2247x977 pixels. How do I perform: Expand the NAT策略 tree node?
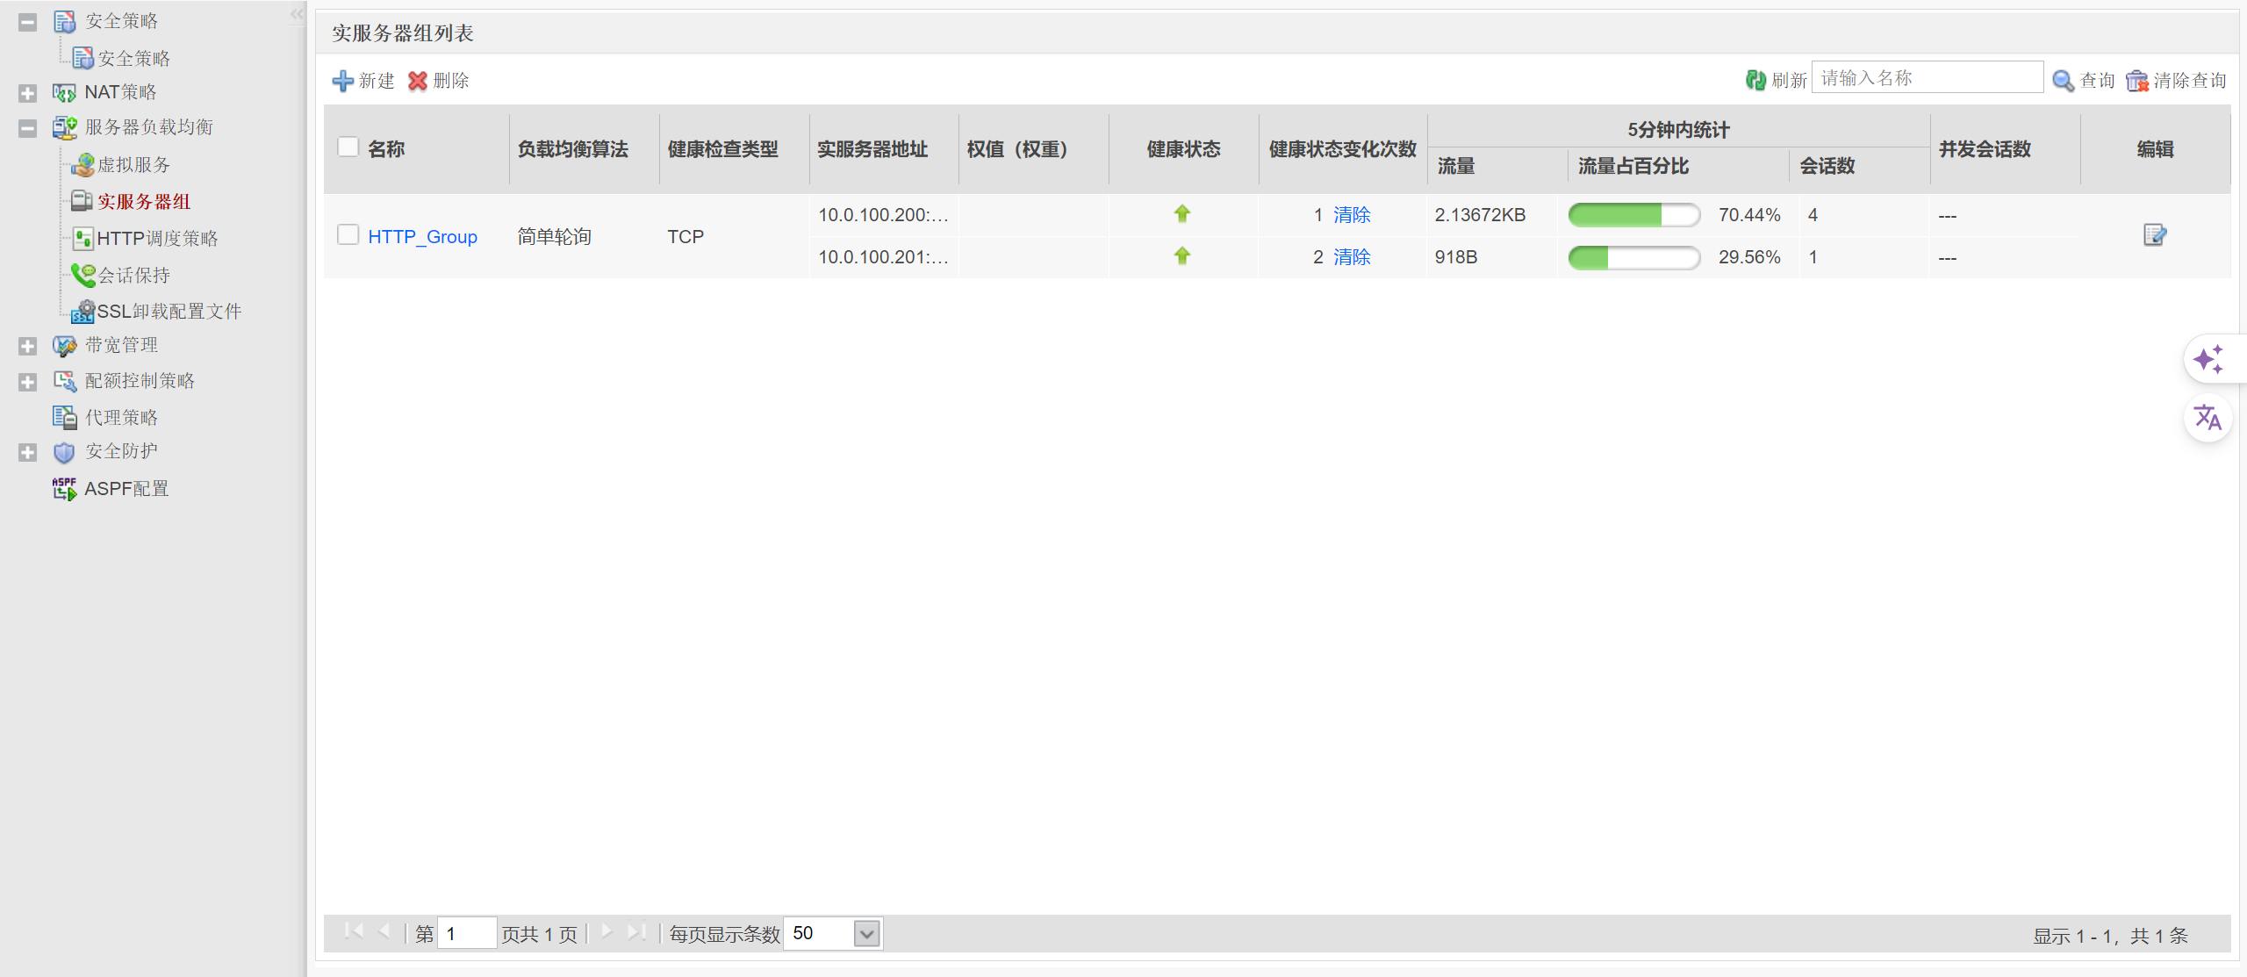[27, 93]
